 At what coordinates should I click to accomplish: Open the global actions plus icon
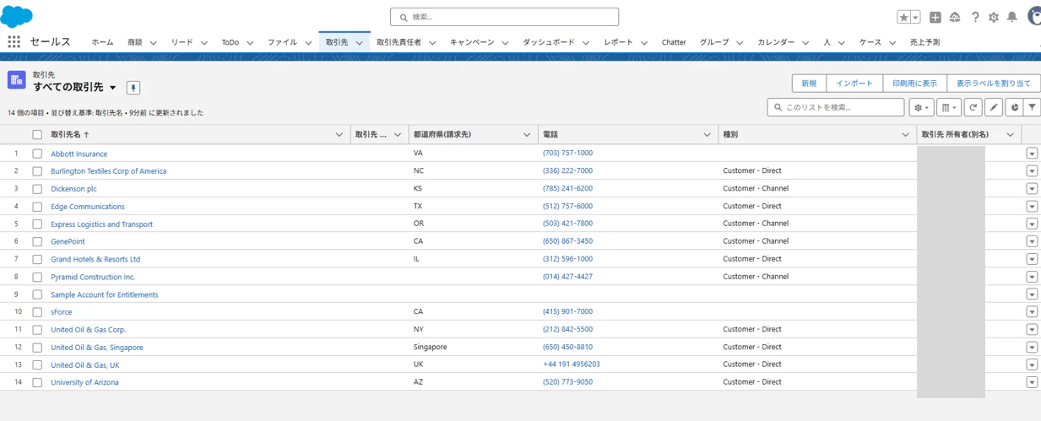coord(935,17)
